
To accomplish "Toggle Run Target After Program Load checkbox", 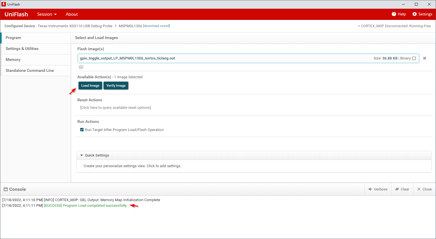I will (82, 130).
